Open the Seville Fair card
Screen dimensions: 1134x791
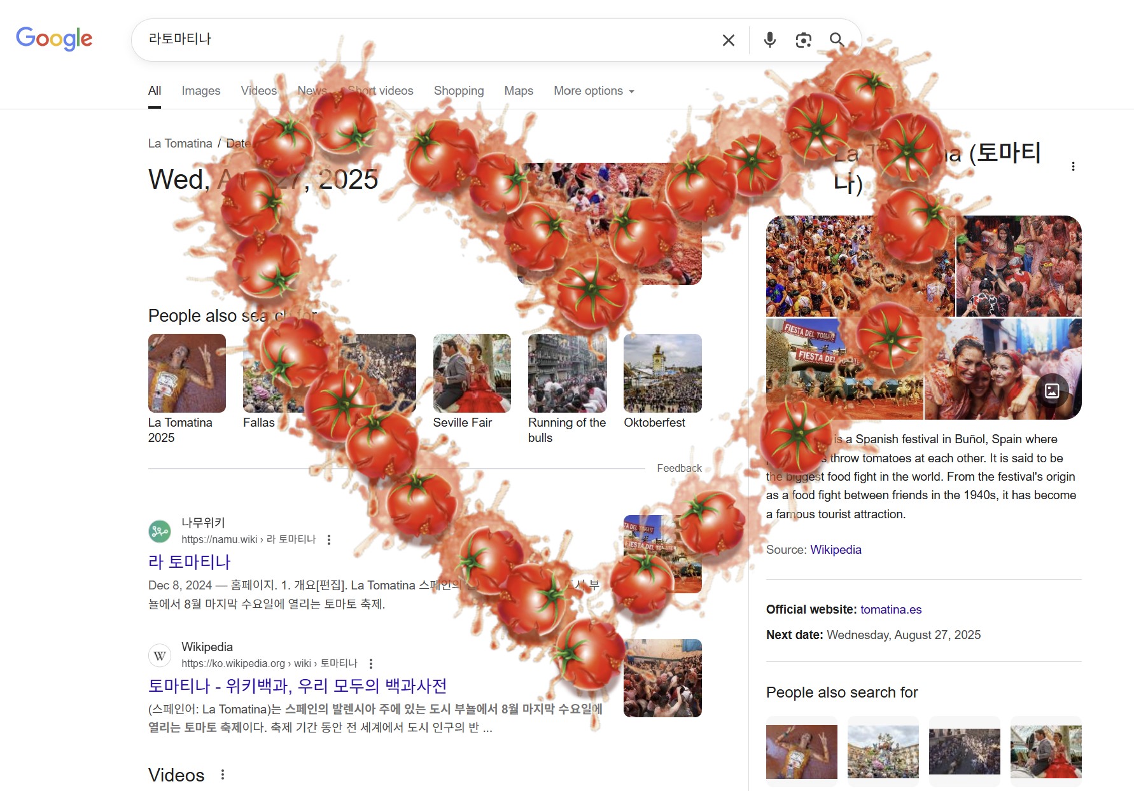click(472, 382)
